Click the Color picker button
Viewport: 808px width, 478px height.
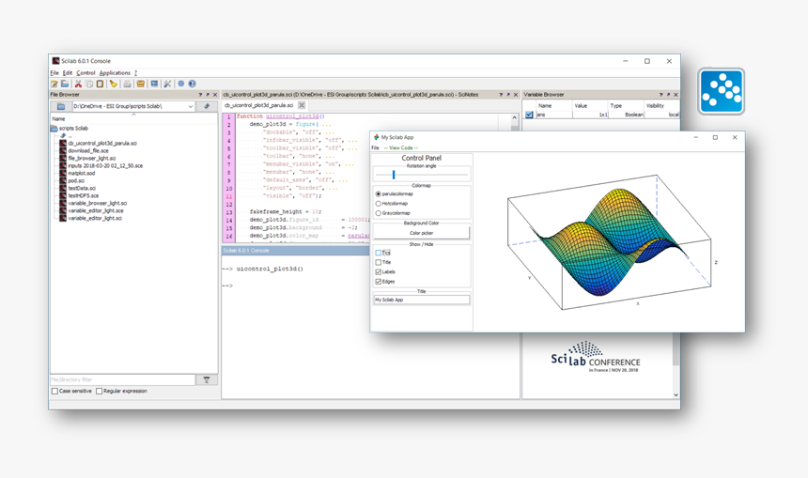point(421,233)
